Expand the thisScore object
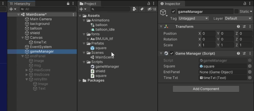This screenshot has width=254, height=111. point(27,75)
